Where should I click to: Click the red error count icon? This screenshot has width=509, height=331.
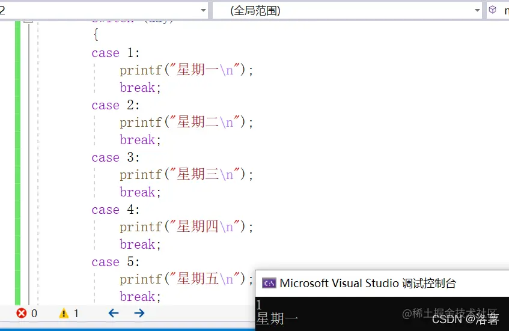point(22,313)
